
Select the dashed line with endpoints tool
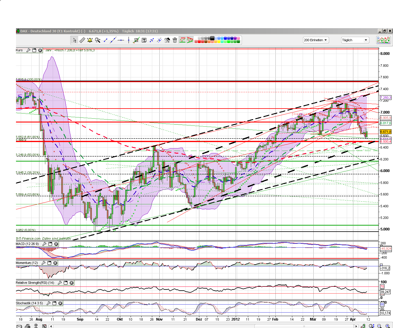coord(152,40)
